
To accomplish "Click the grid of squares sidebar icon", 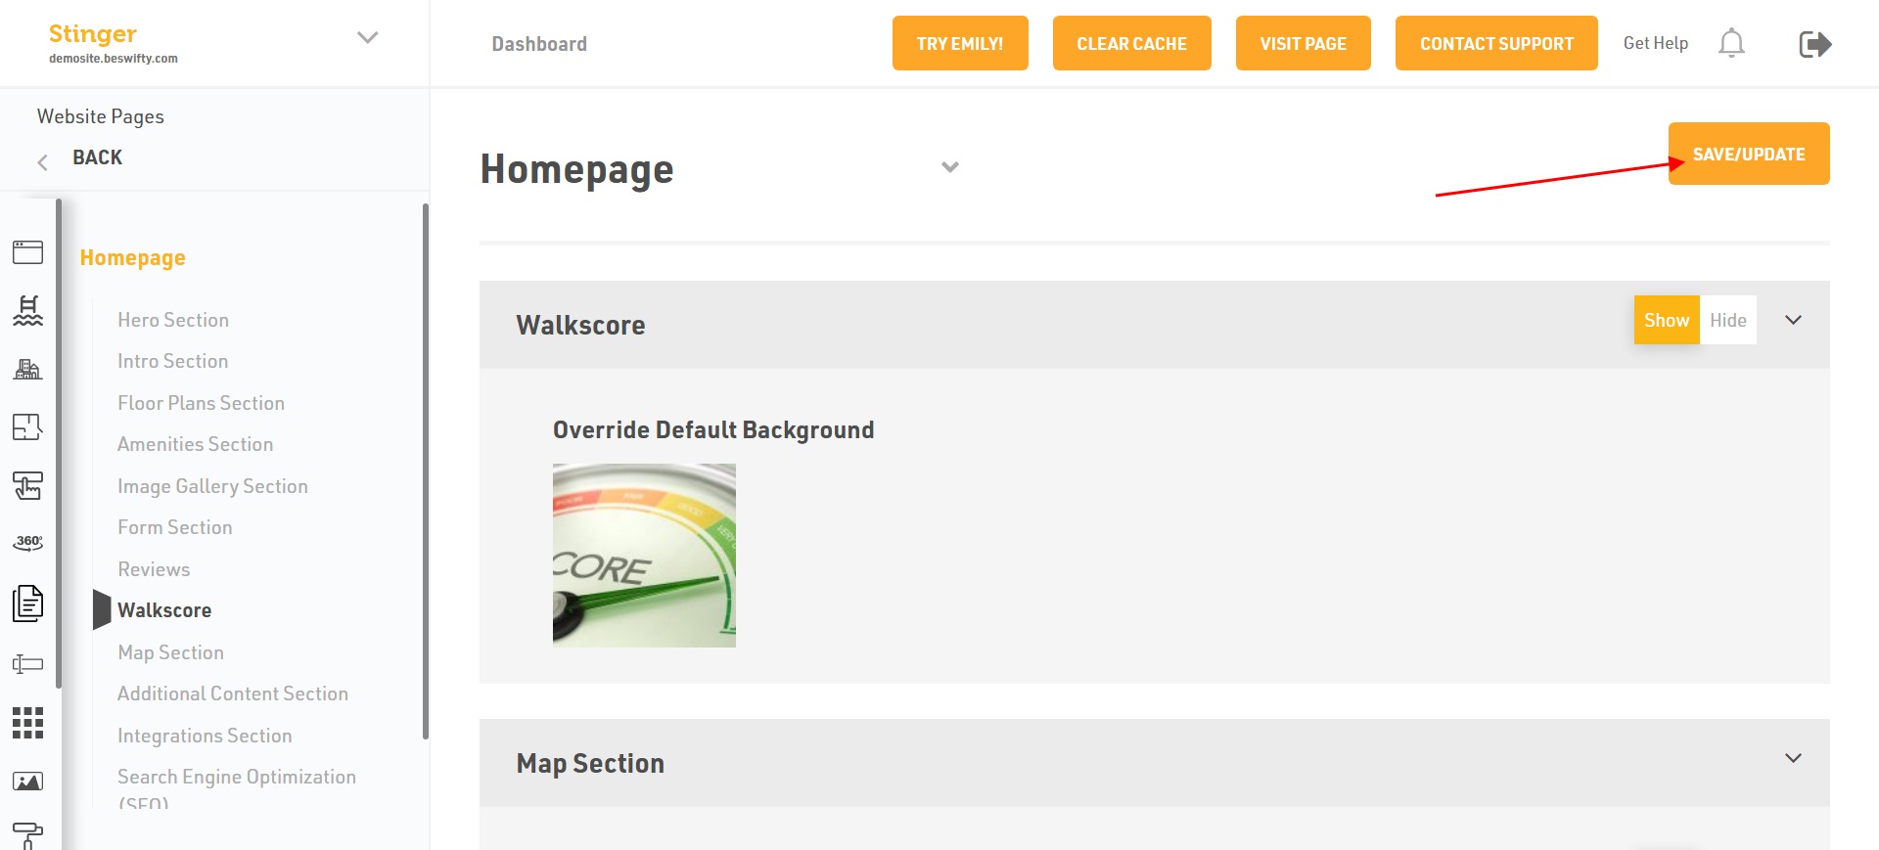I will pyautogui.click(x=27, y=723).
